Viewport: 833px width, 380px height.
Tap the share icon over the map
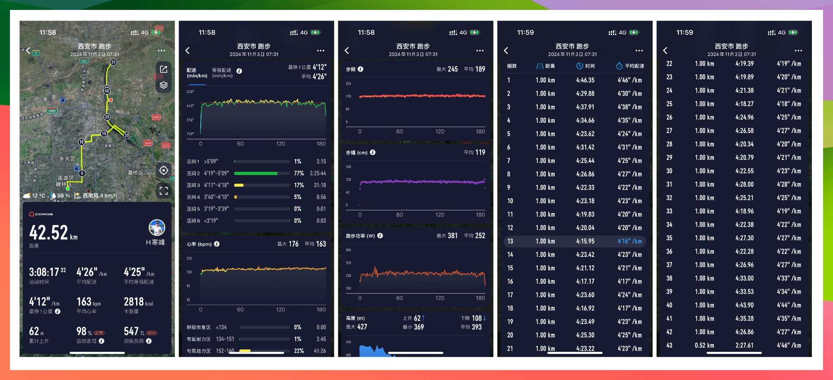click(164, 69)
